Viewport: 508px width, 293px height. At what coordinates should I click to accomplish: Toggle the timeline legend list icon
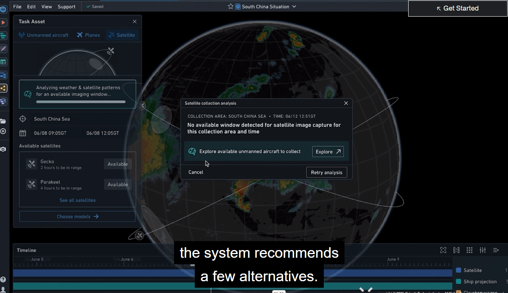click(496, 250)
